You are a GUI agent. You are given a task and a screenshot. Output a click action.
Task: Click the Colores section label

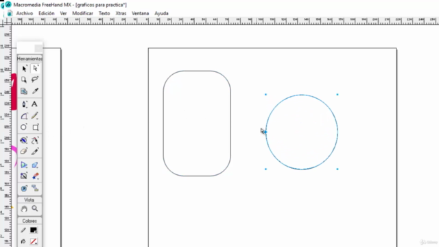29,221
